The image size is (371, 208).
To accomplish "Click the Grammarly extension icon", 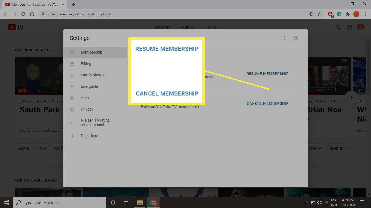I will pos(339,14).
